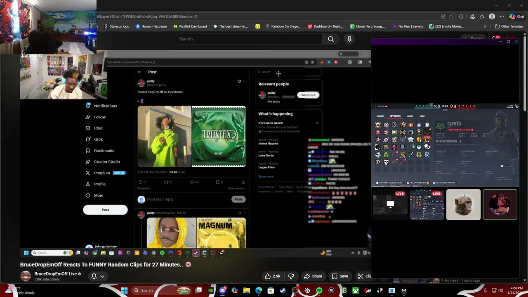Open browser Settings and more menu
528x297 pixels.
click(x=502, y=16)
